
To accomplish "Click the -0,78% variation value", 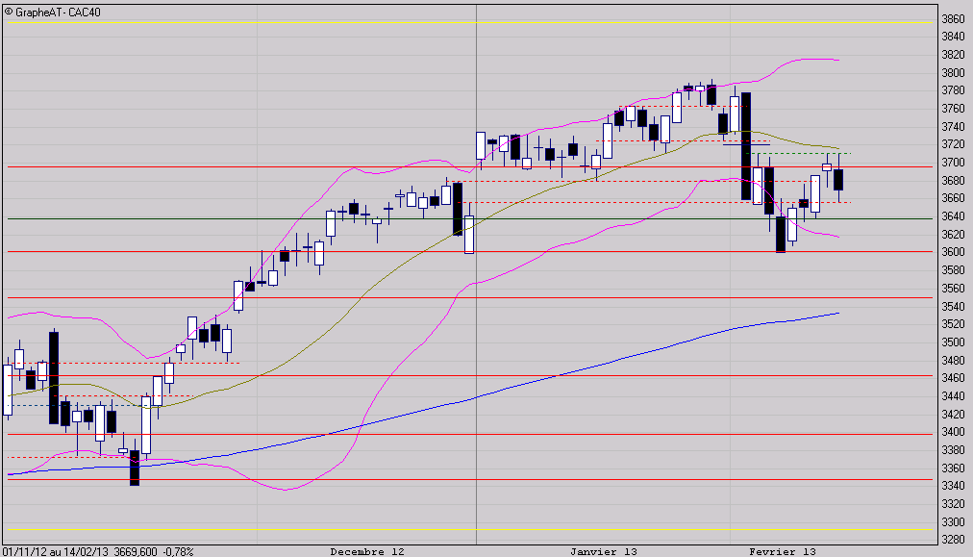I will [178, 551].
